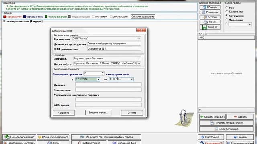Screen dimensions: 257x144
Task: Click the minus icon on Удалить
Action: (235, 117)
